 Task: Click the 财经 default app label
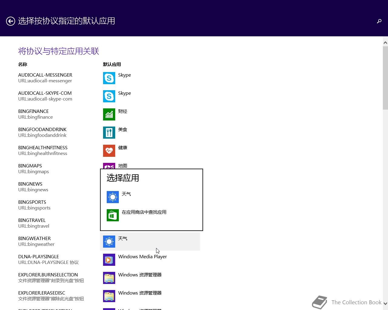pyautogui.click(x=123, y=111)
